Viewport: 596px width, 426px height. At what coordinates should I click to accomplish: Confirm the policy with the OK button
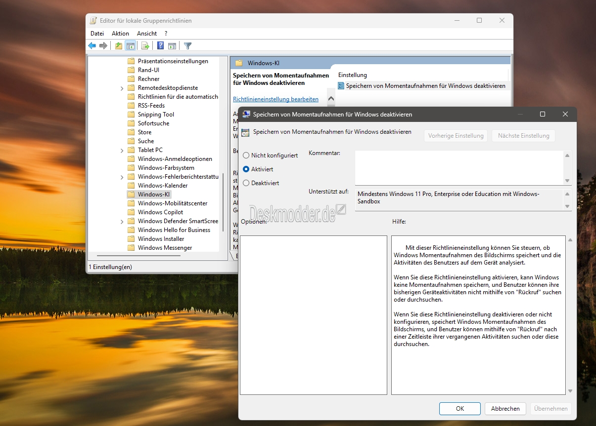point(460,409)
